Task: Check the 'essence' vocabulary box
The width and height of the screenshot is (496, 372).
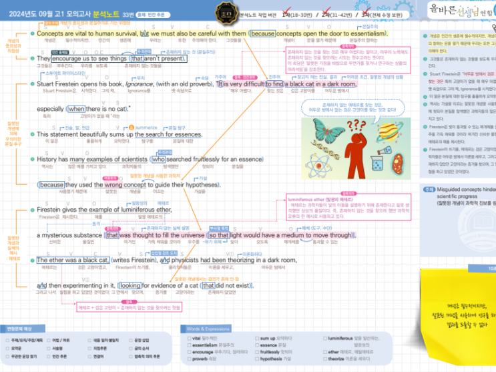Action: pyautogui.click(x=257, y=345)
